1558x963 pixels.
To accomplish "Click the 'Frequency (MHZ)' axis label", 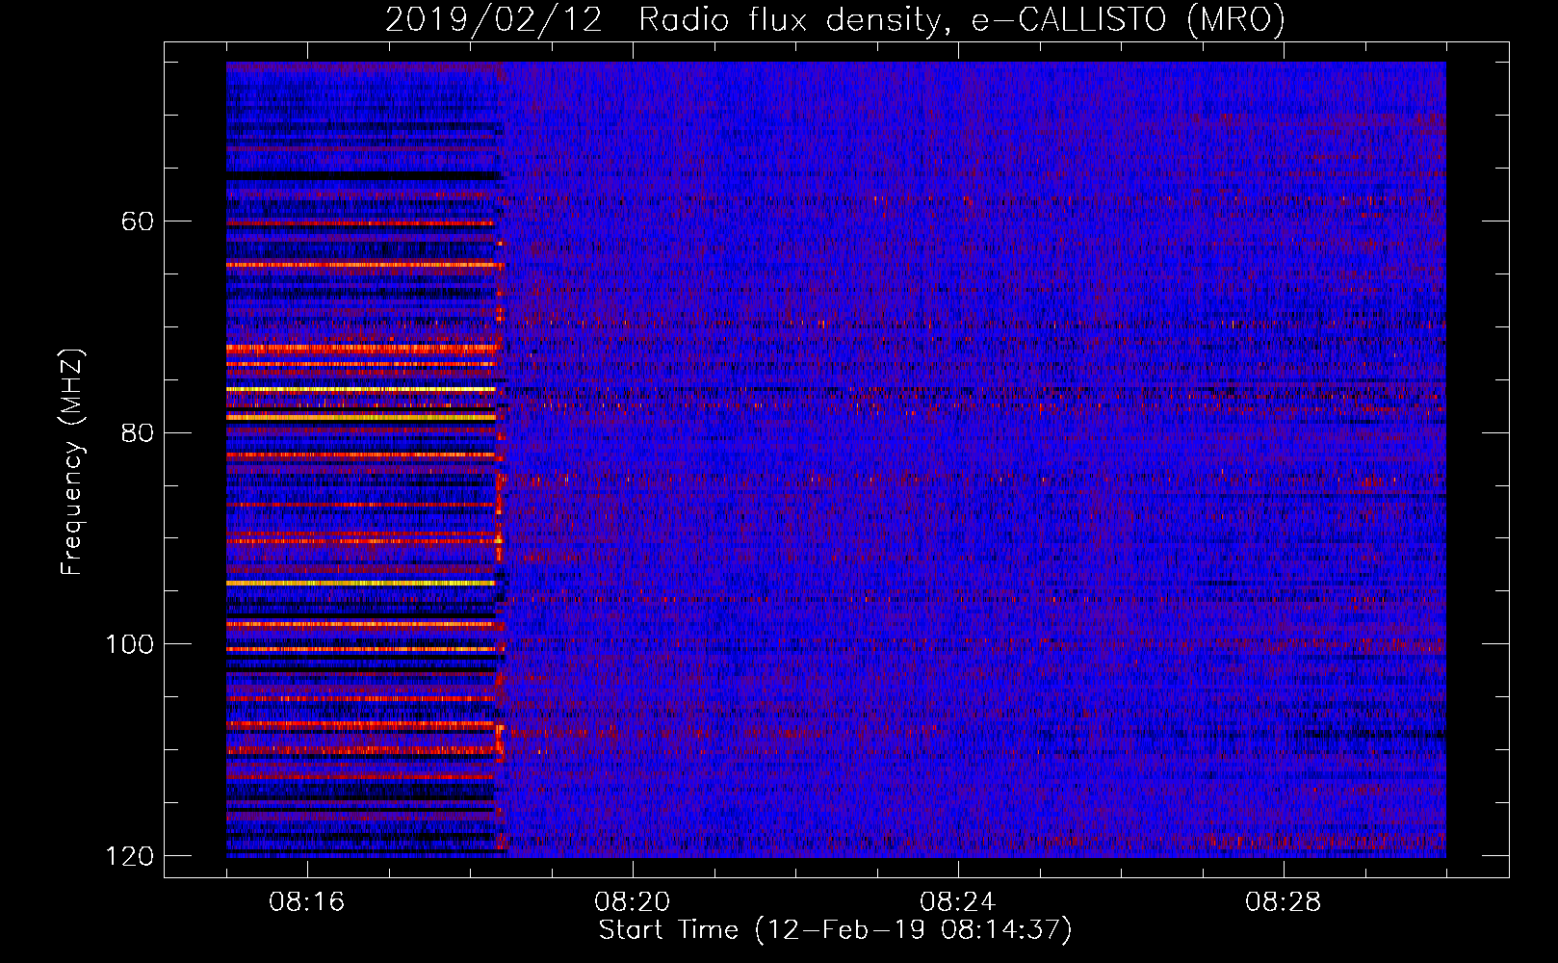I will coord(72,462).
